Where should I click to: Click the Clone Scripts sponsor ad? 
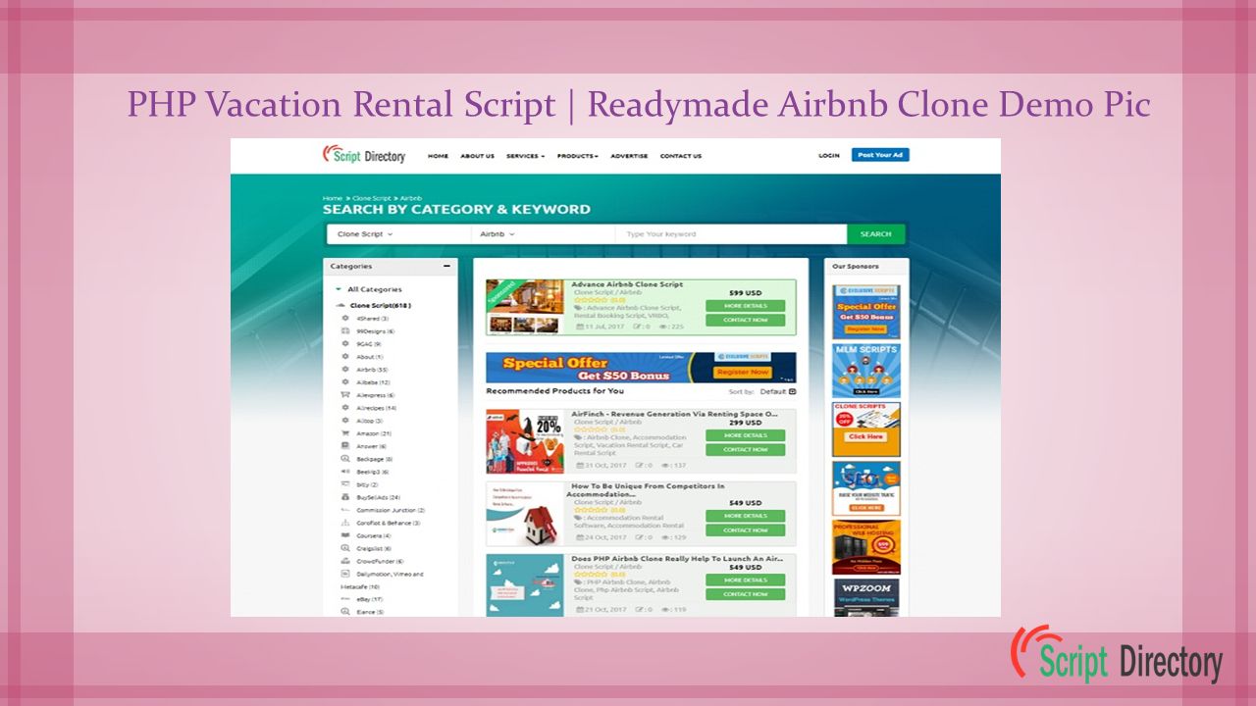(866, 429)
